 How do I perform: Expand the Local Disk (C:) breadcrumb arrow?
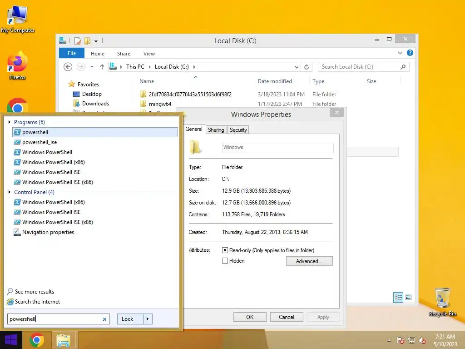click(194, 67)
